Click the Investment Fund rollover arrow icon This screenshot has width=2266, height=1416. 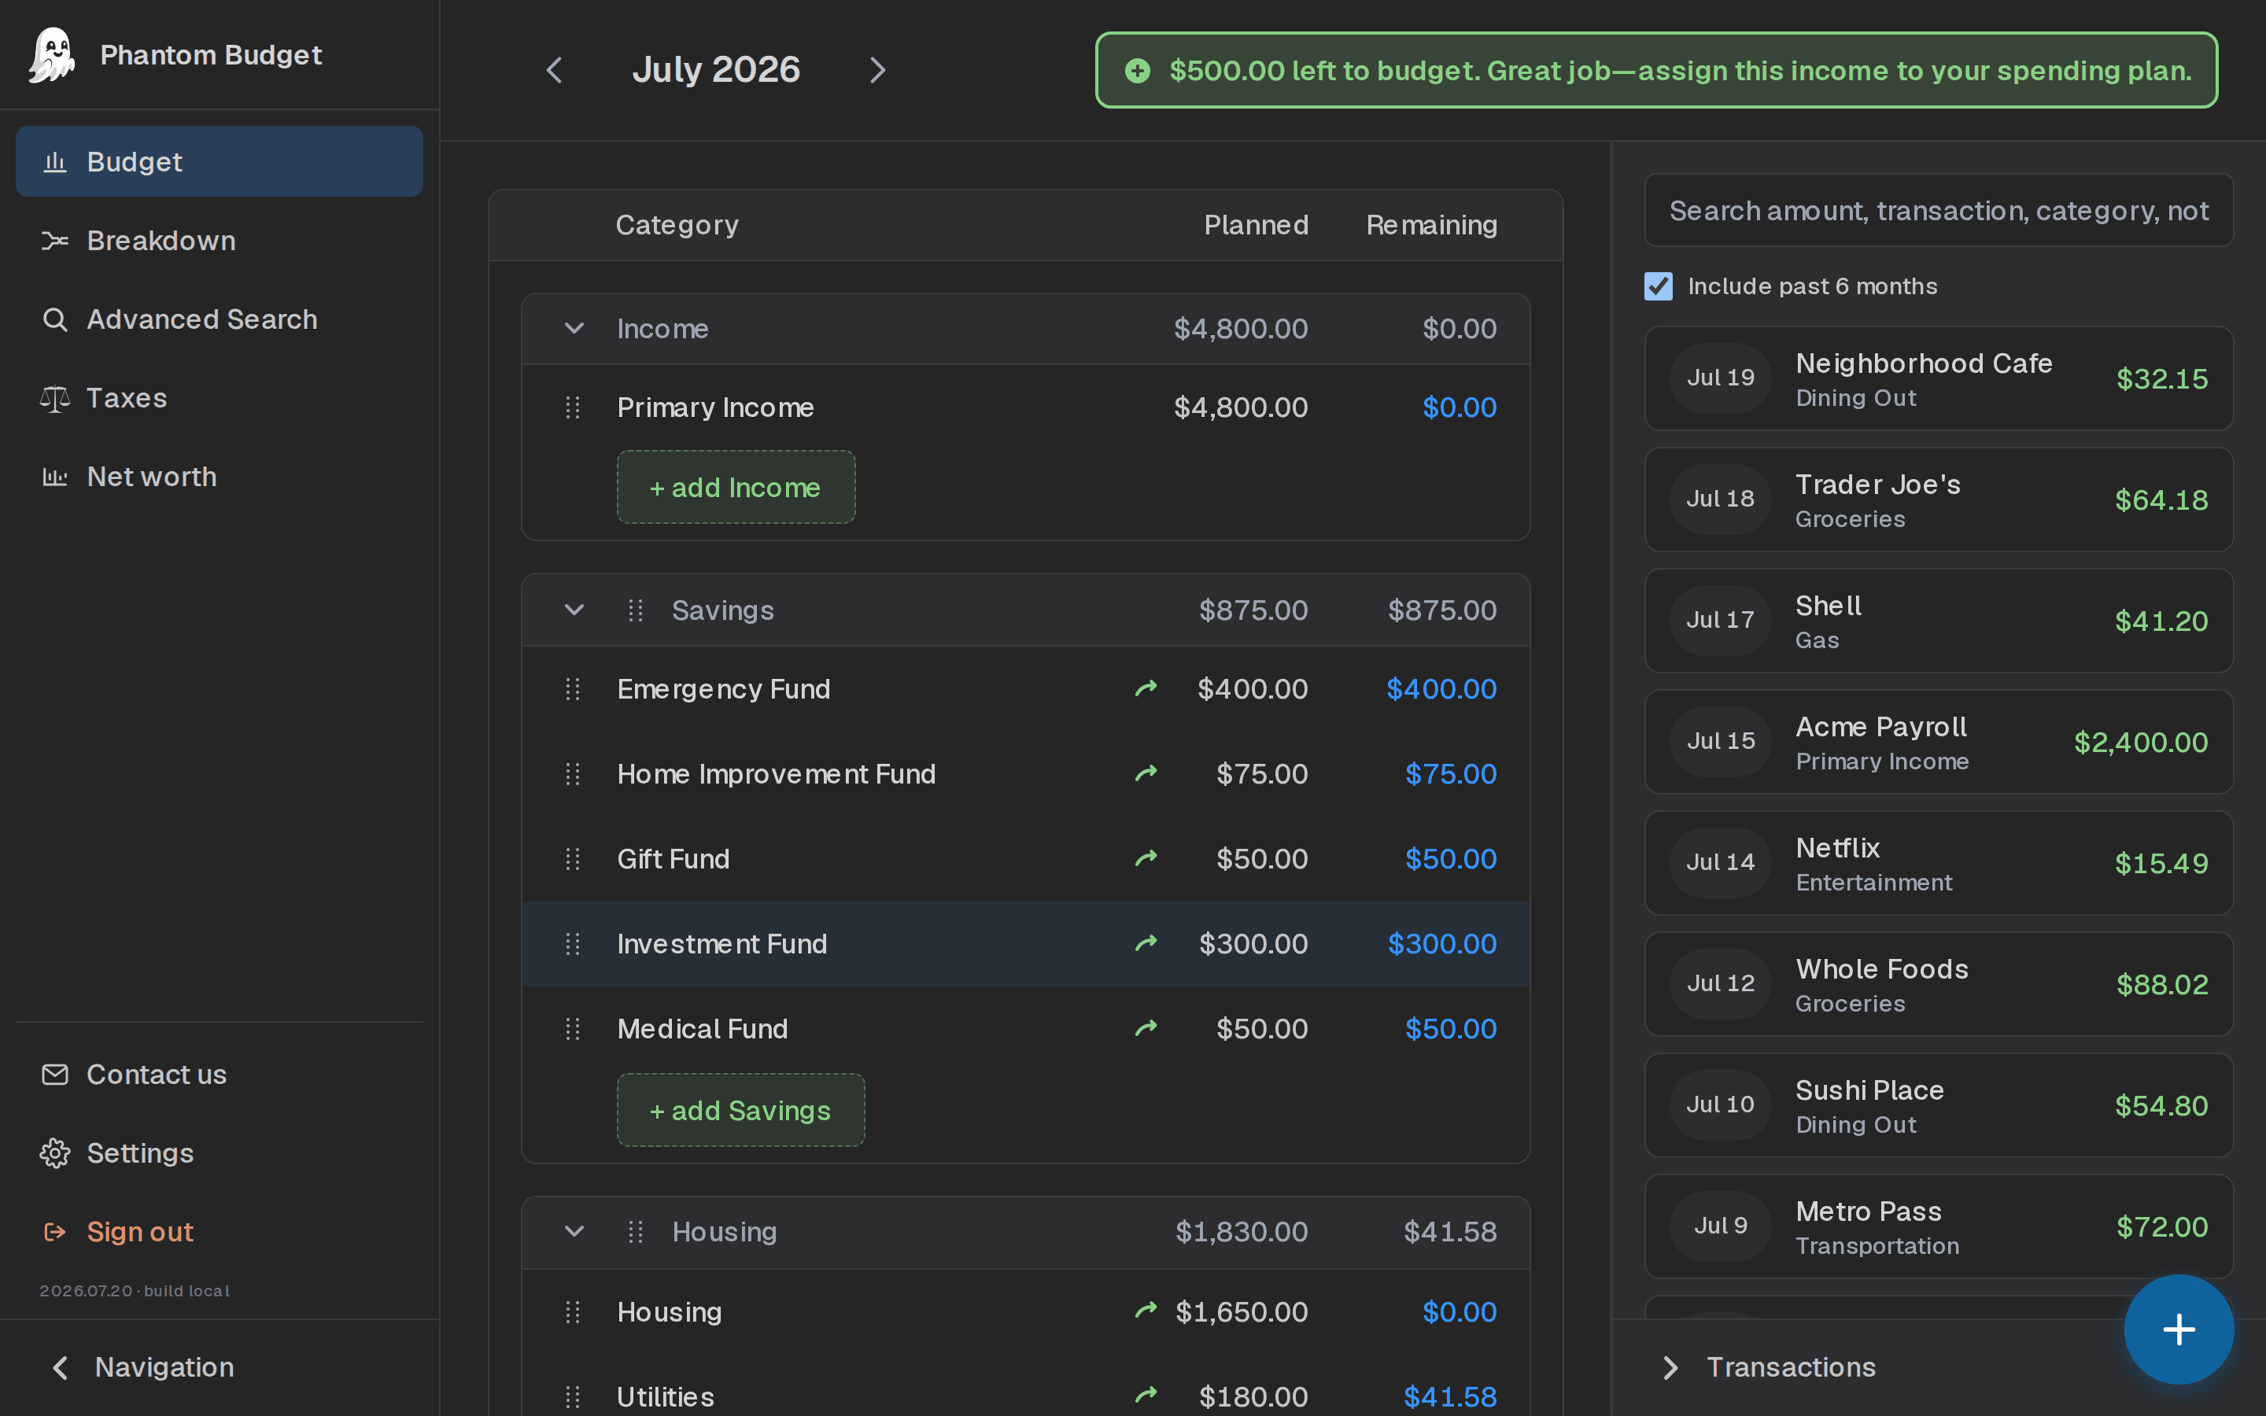click(1146, 943)
